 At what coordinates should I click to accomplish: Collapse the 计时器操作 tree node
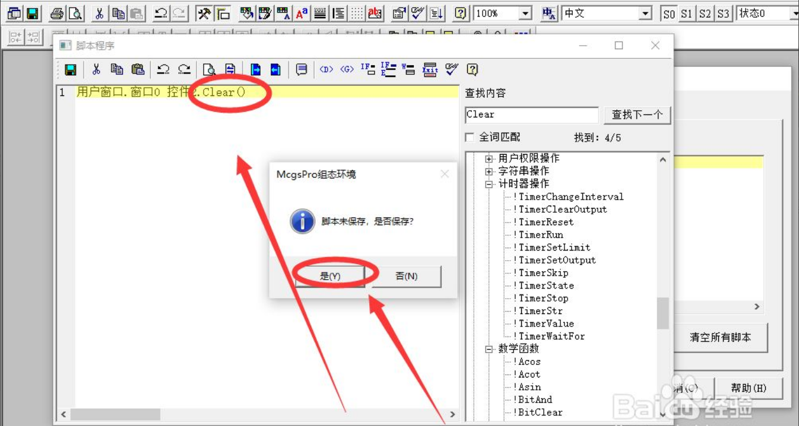point(489,184)
